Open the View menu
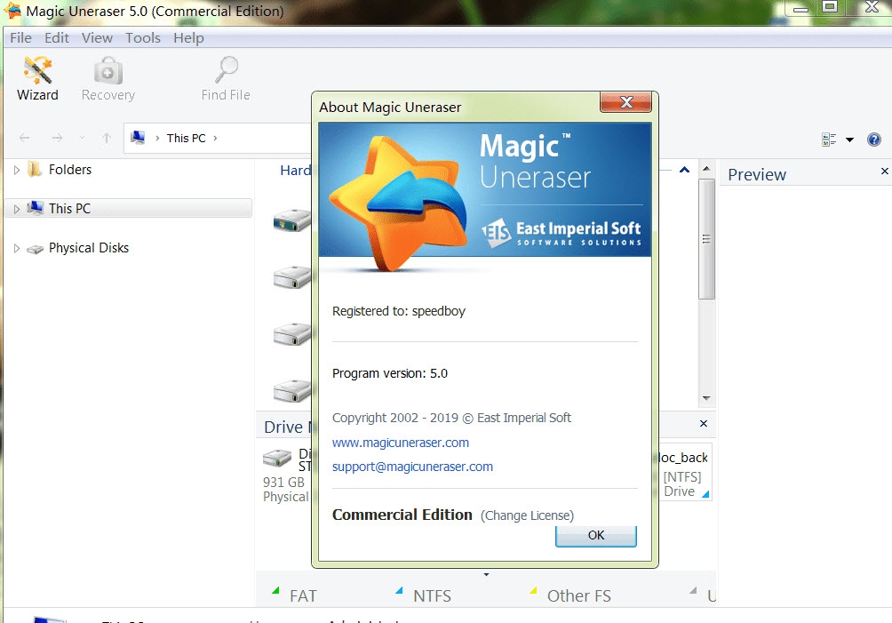Image resolution: width=892 pixels, height=623 pixels. point(97,38)
